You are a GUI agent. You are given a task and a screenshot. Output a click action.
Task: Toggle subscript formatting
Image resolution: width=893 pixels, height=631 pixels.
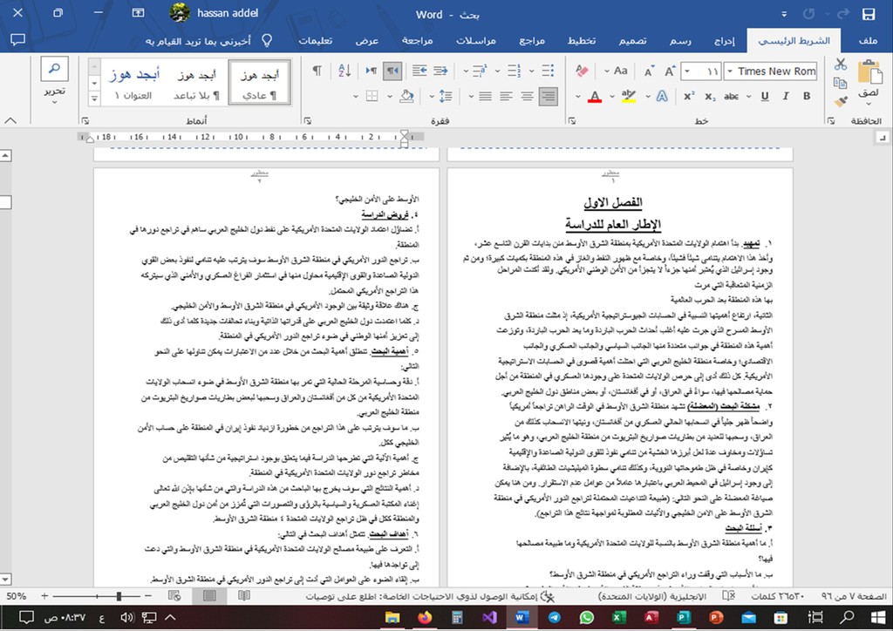pyautogui.click(x=710, y=96)
